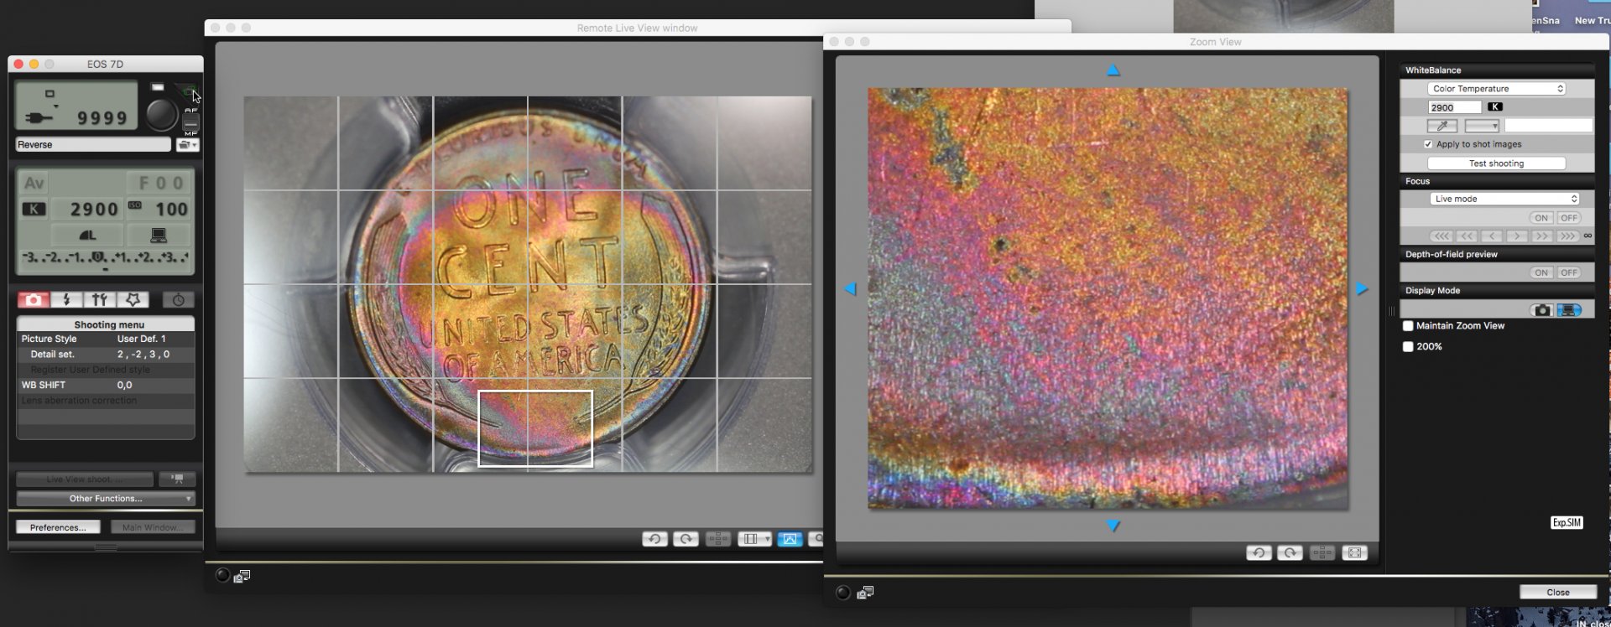This screenshot has width=1611, height=627.
Task: Open the self-timer settings icon
Action: pos(178,300)
